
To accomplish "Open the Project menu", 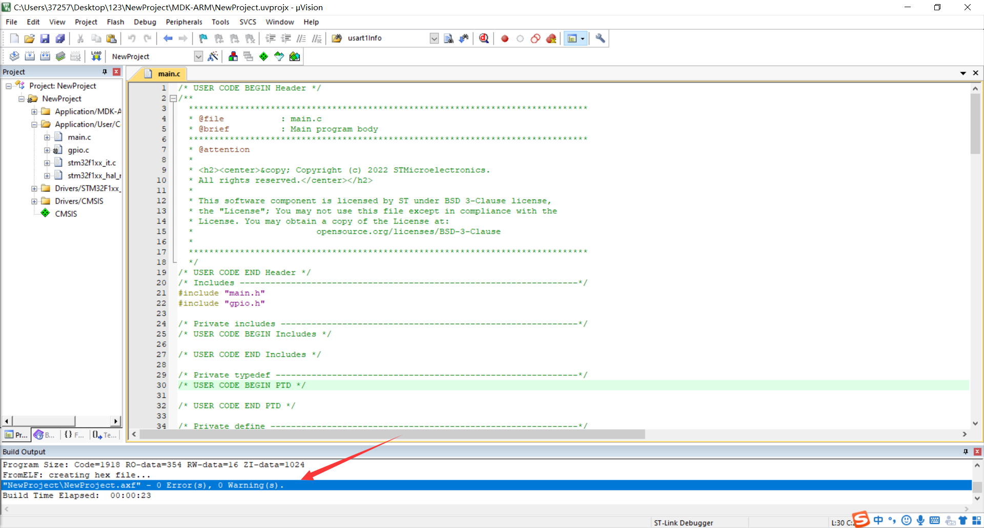I will point(86,22).
